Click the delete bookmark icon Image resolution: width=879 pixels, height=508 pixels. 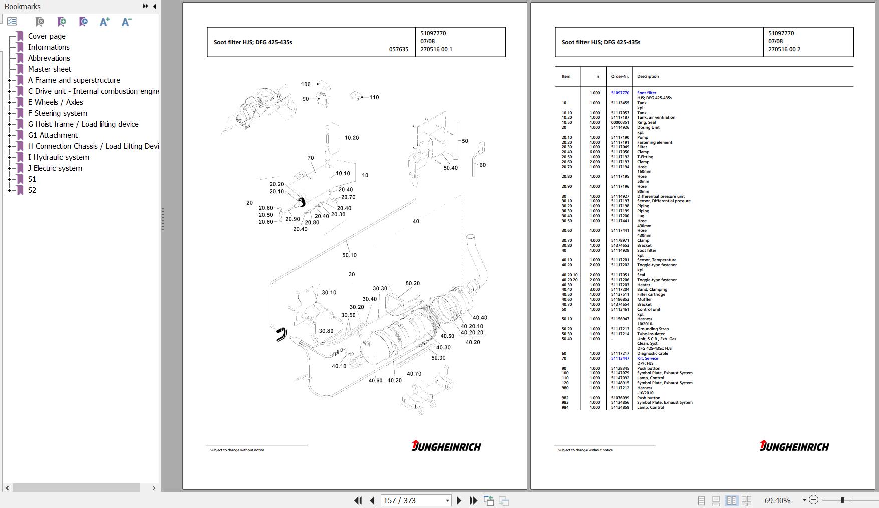tap(40, 21)
